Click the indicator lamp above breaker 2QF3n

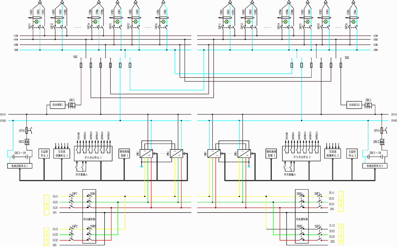(353, 21)
